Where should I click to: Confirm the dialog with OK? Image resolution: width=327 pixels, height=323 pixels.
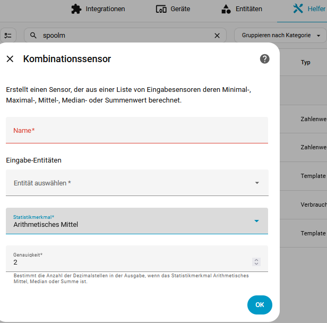tap(260, 305)
